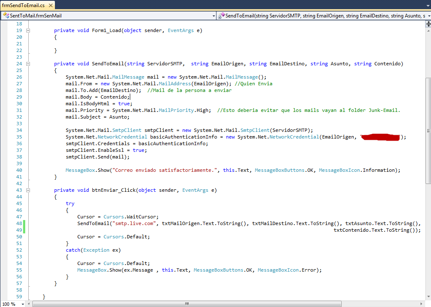Collapse the btnEnviar_Click method outline
431x307 pixels.
click(x=28, y=190)
